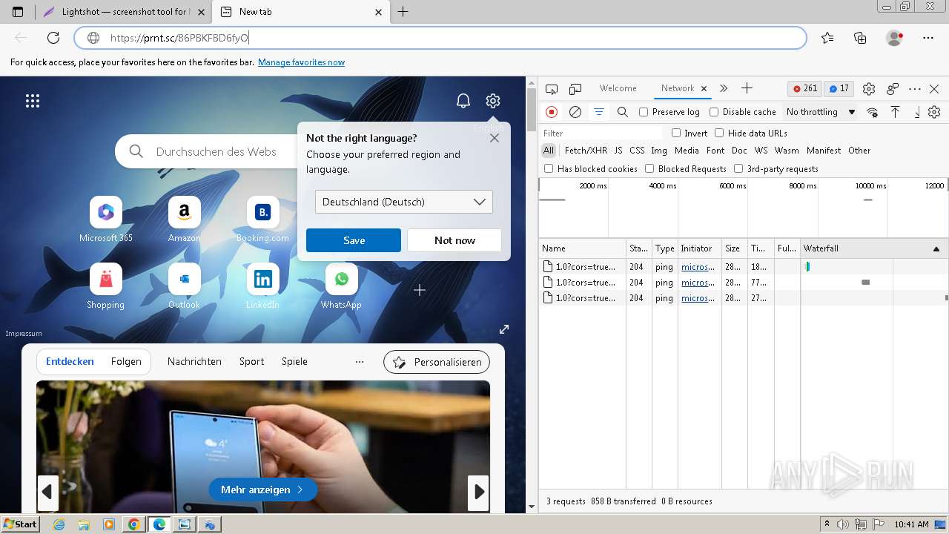The image size is (949, 534).
Task: Show next carousel story arrow
Action: [x=478, y=492]
